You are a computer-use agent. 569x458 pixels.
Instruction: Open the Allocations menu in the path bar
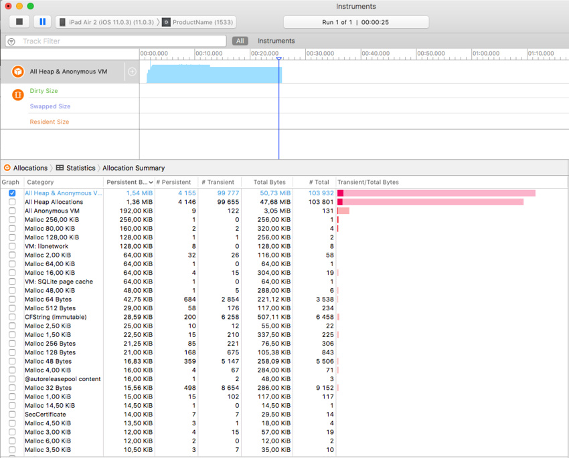pos(30,168)
